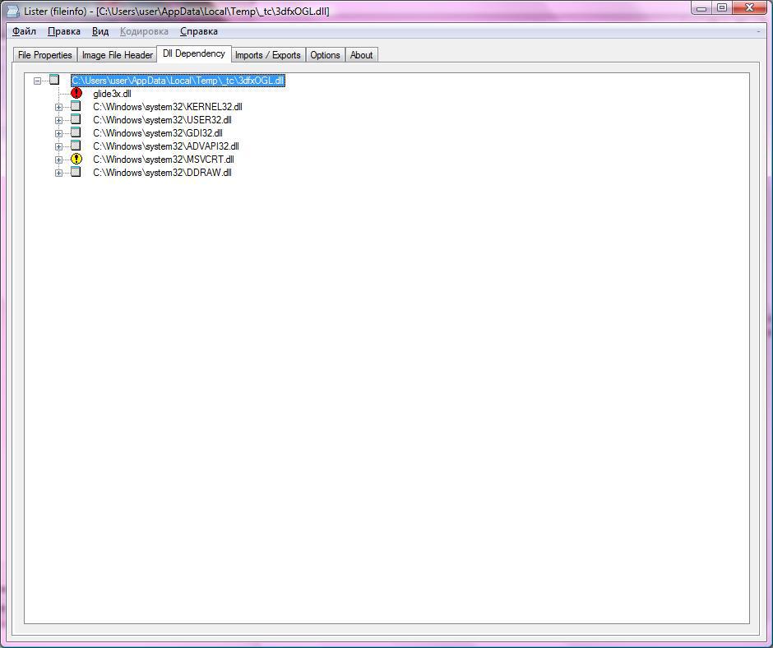This screenshot has height=648, width=773.
Task: Click the root module icon for 3dfxOGL.dll
Action: coord(54,80)
